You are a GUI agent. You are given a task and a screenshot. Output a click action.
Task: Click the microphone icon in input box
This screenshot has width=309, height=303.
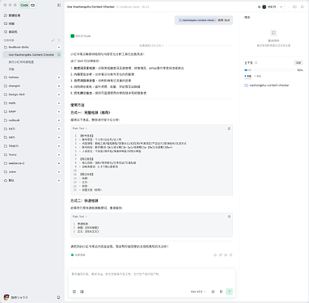221,292
